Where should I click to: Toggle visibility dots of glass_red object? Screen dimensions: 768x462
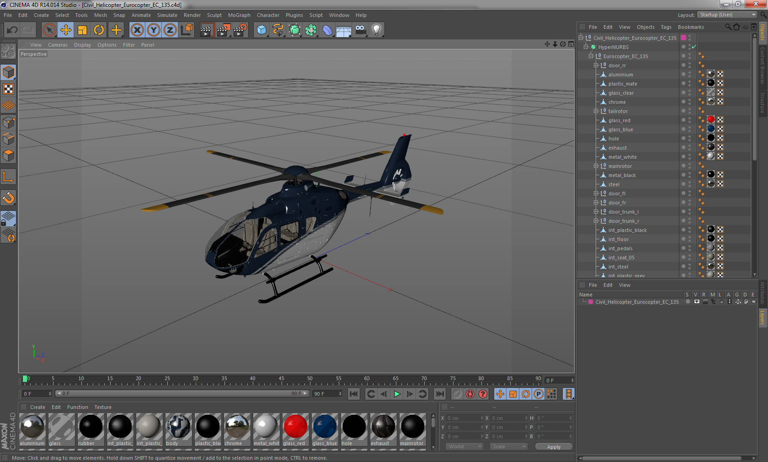pos(690,120)
